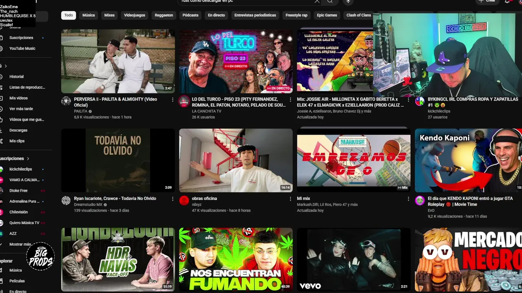Viewport: 522px width, 293px height.
Task: Open YouTube Music in the sidebar
Action: coord(22,48)
